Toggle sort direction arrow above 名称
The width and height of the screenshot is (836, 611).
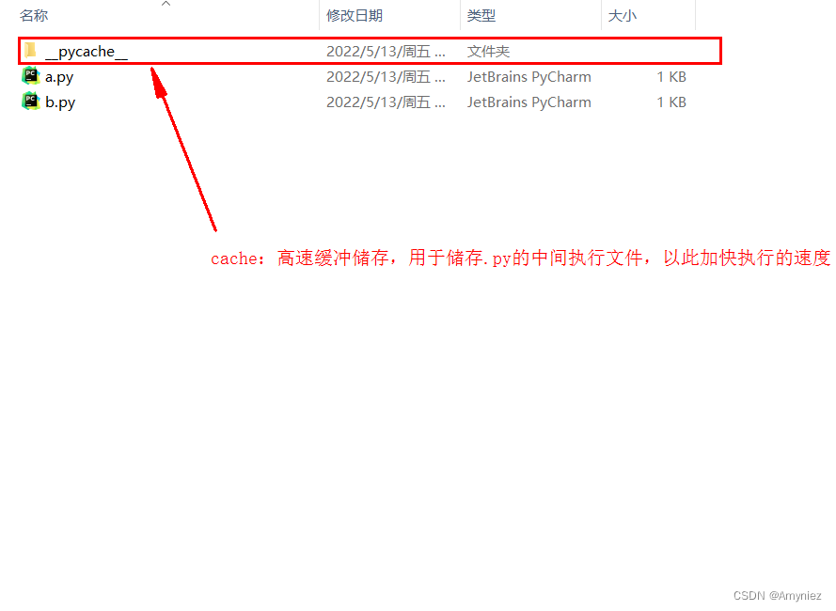(x=166, y=4)
